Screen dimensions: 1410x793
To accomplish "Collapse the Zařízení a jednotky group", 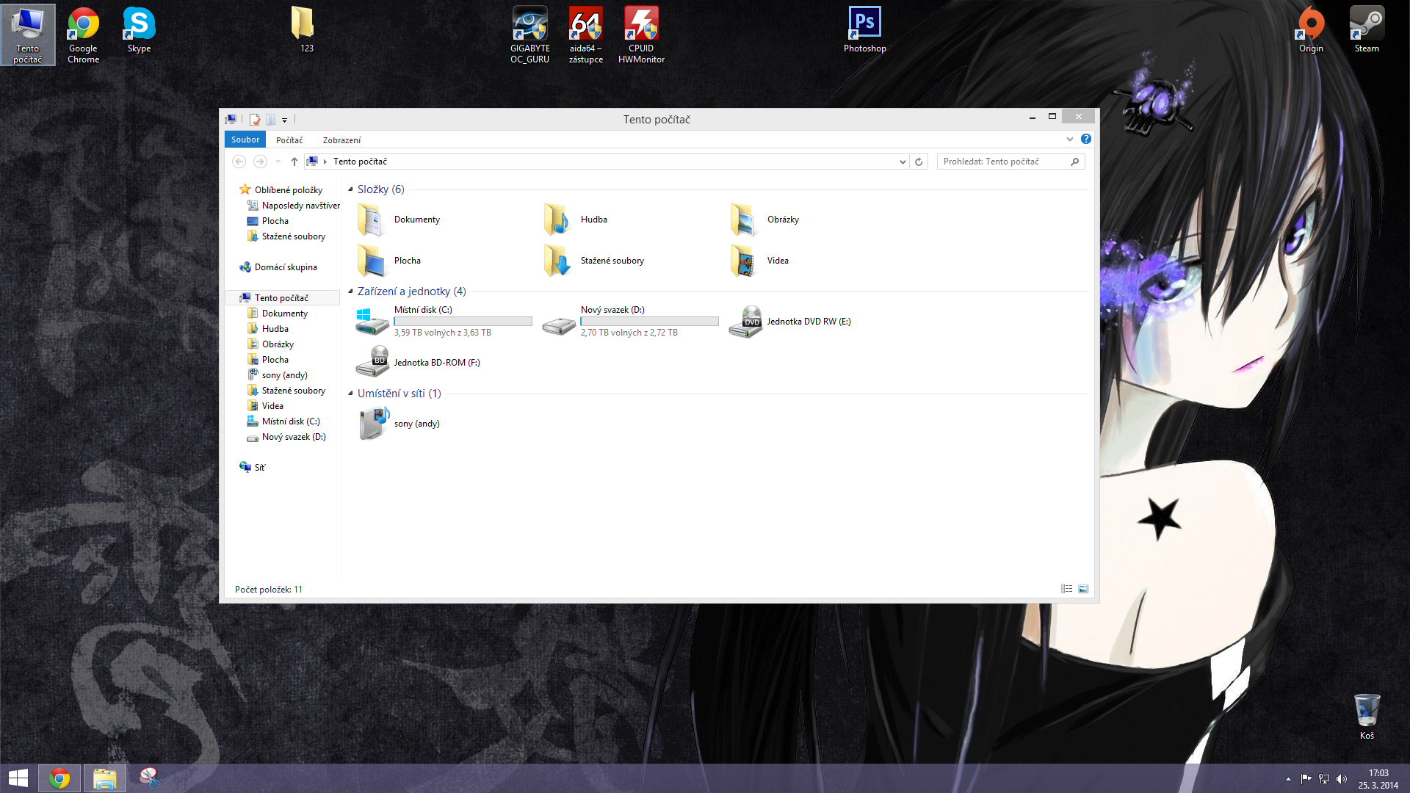I will click(350, 292).
